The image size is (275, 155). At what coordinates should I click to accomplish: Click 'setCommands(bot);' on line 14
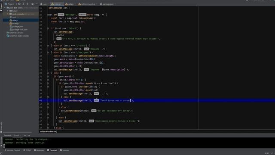click(x=59, y=8)
